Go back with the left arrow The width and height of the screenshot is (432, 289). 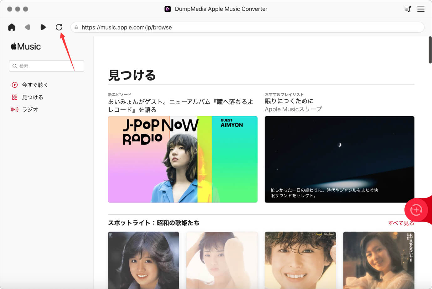click(27, 27)
